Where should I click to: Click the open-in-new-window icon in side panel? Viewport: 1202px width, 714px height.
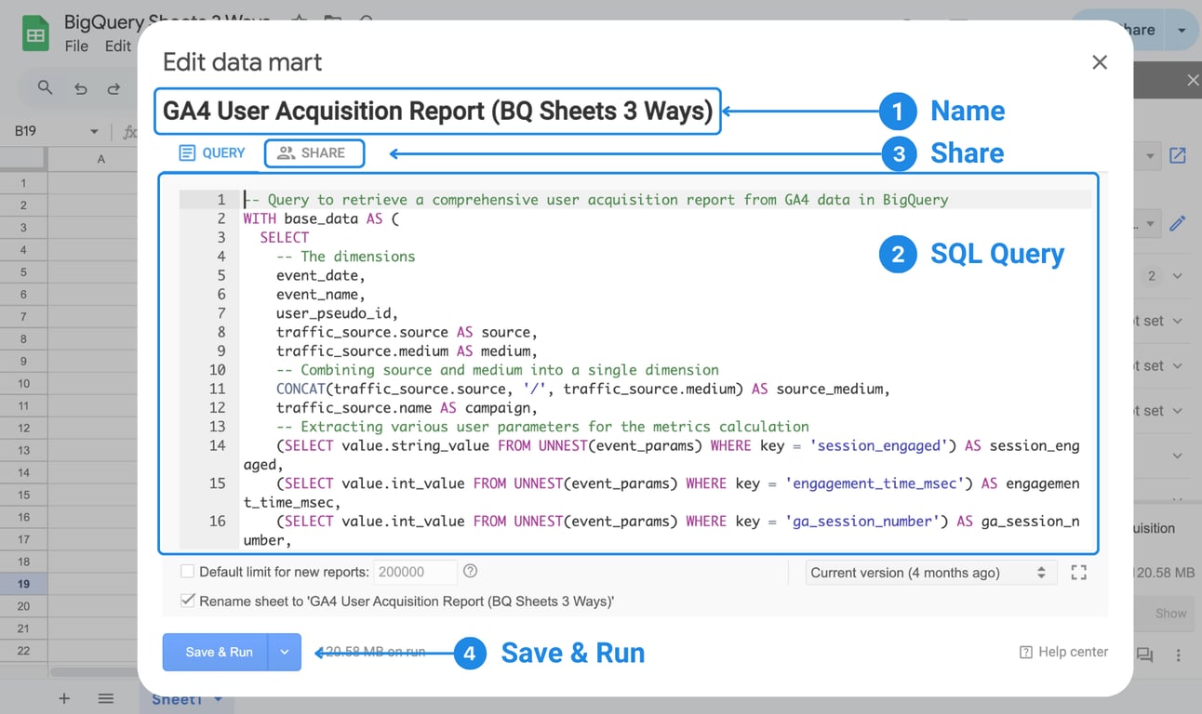1178,155
